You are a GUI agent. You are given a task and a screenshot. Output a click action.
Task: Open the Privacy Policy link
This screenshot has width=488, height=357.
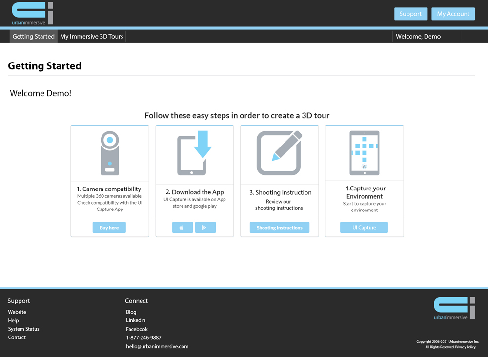[466, 347]
